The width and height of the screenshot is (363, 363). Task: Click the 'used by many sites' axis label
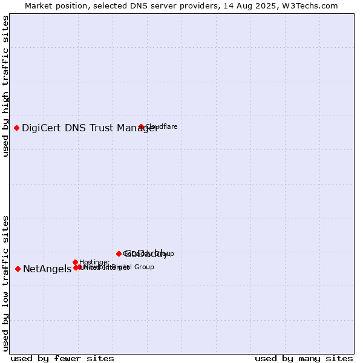[x=304, y=359]
